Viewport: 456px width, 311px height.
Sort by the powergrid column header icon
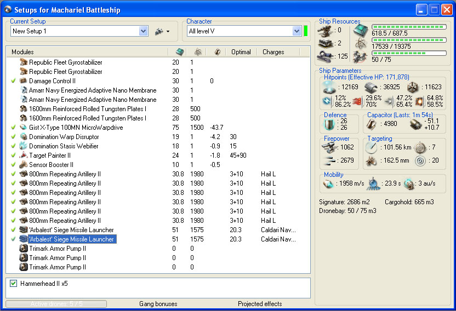pos(197,52)
